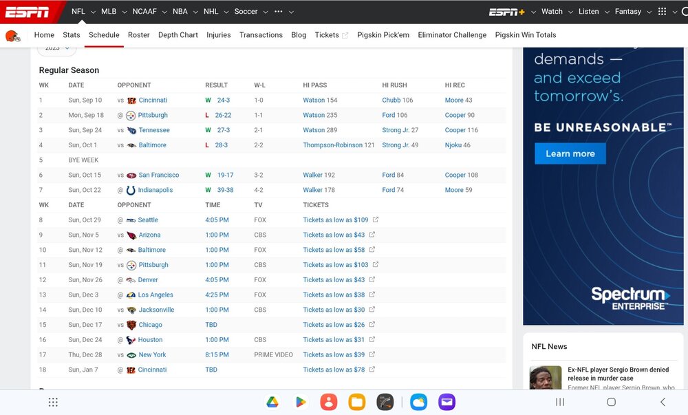
Task: Open the Transactions tab
Action: pyautogui.click(x=261, y=35)
